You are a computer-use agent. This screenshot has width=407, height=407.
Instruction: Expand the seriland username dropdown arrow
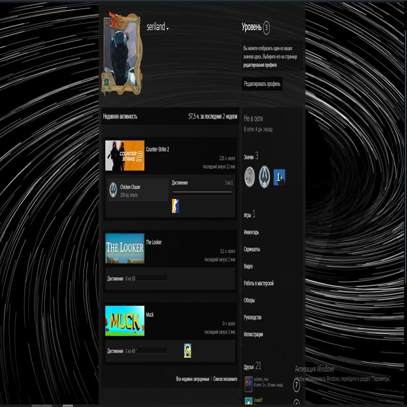tap(167, 29)
